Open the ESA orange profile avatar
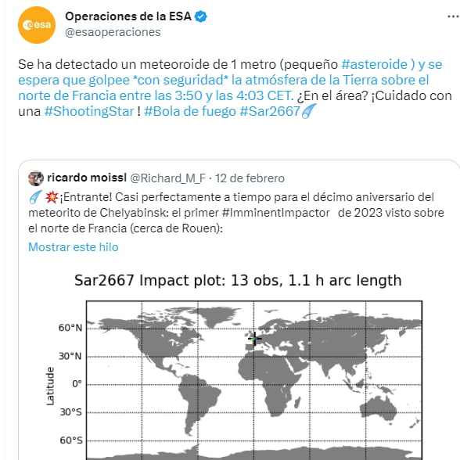Image resolution: width=460 pixels, height=460 pixels. click(37, 25)
